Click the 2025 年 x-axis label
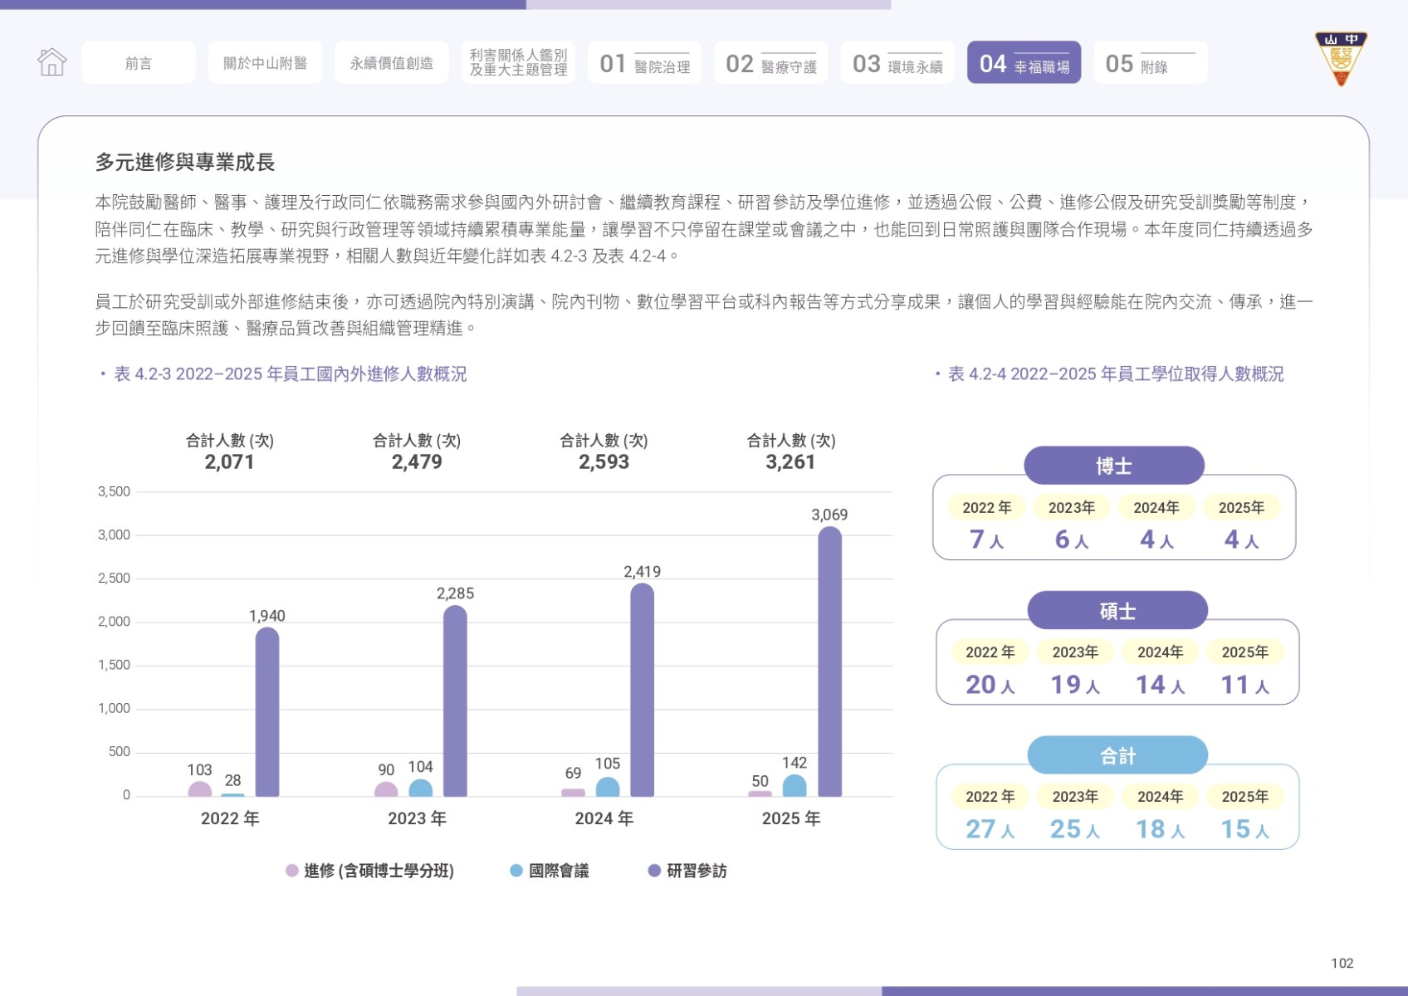The width and height of the screenshot is (1408, 996). pyautogui.click(x=791, y=818)
